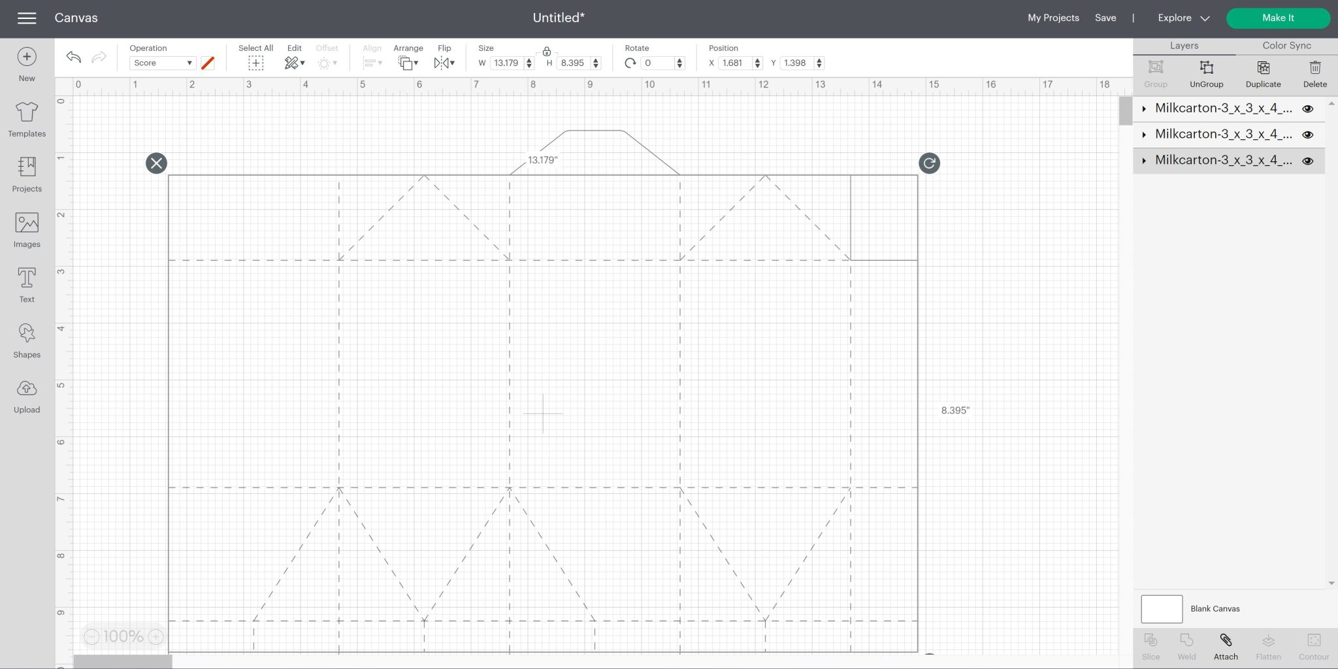Open the Explore dropdown
Viewport: 1338px width, 669px height.
click(x=1184, y=18)
